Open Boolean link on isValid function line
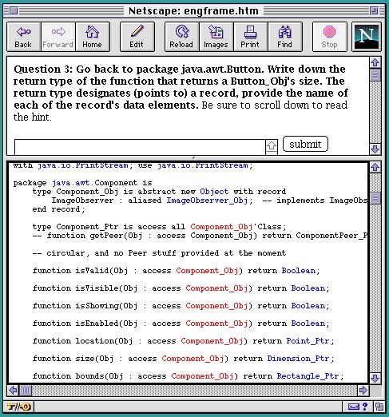389x417 pixels. 299,271
